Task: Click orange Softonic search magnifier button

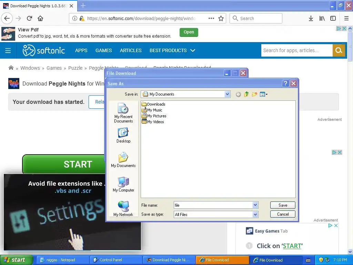Action: (339, 50)
